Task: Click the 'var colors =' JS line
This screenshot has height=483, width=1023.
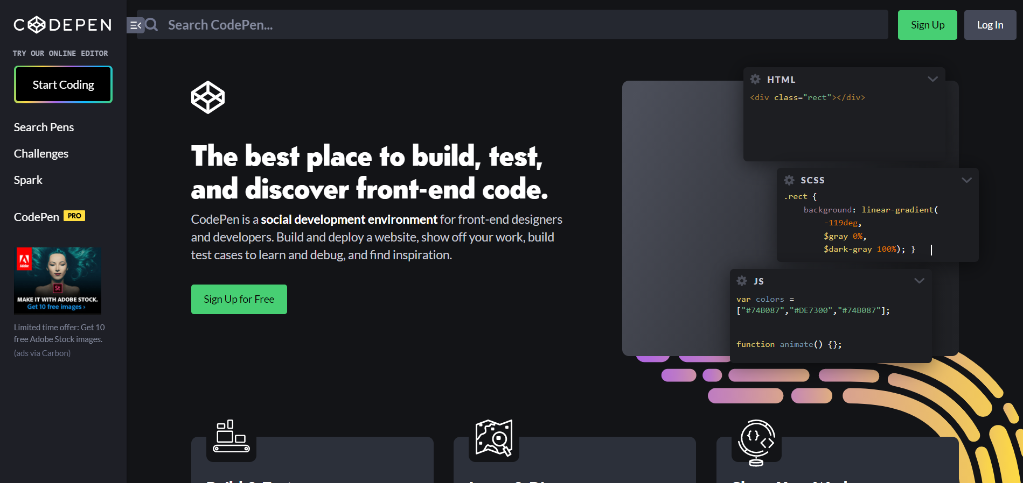Action: (x=765, y=299)
